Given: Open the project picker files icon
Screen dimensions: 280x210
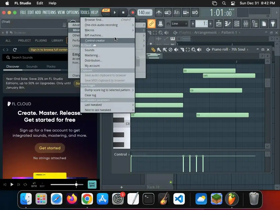Looking at the screenshot, I should pyautogui.click(x=264, y=24).
